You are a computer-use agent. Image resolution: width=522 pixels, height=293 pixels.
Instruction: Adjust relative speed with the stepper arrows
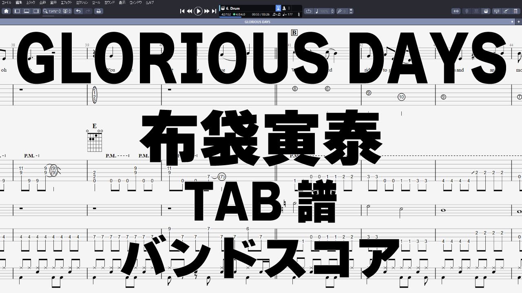332,11
